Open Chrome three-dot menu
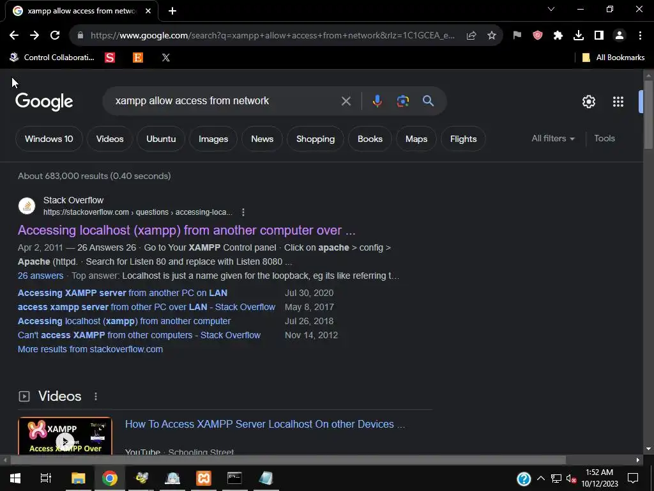 tap(640, 36)
